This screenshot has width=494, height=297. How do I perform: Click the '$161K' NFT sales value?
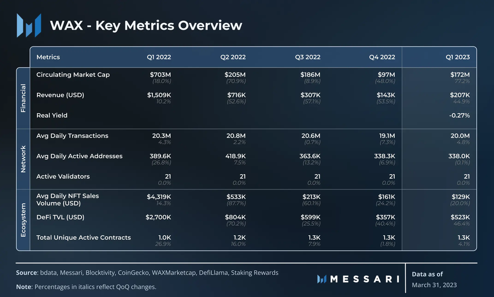387,197
